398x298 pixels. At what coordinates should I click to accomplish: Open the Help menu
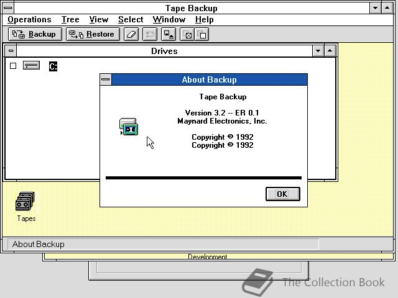(205, 19)
